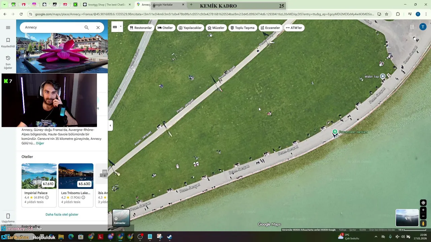Close the trootgg Shop tab

[130, 5]
